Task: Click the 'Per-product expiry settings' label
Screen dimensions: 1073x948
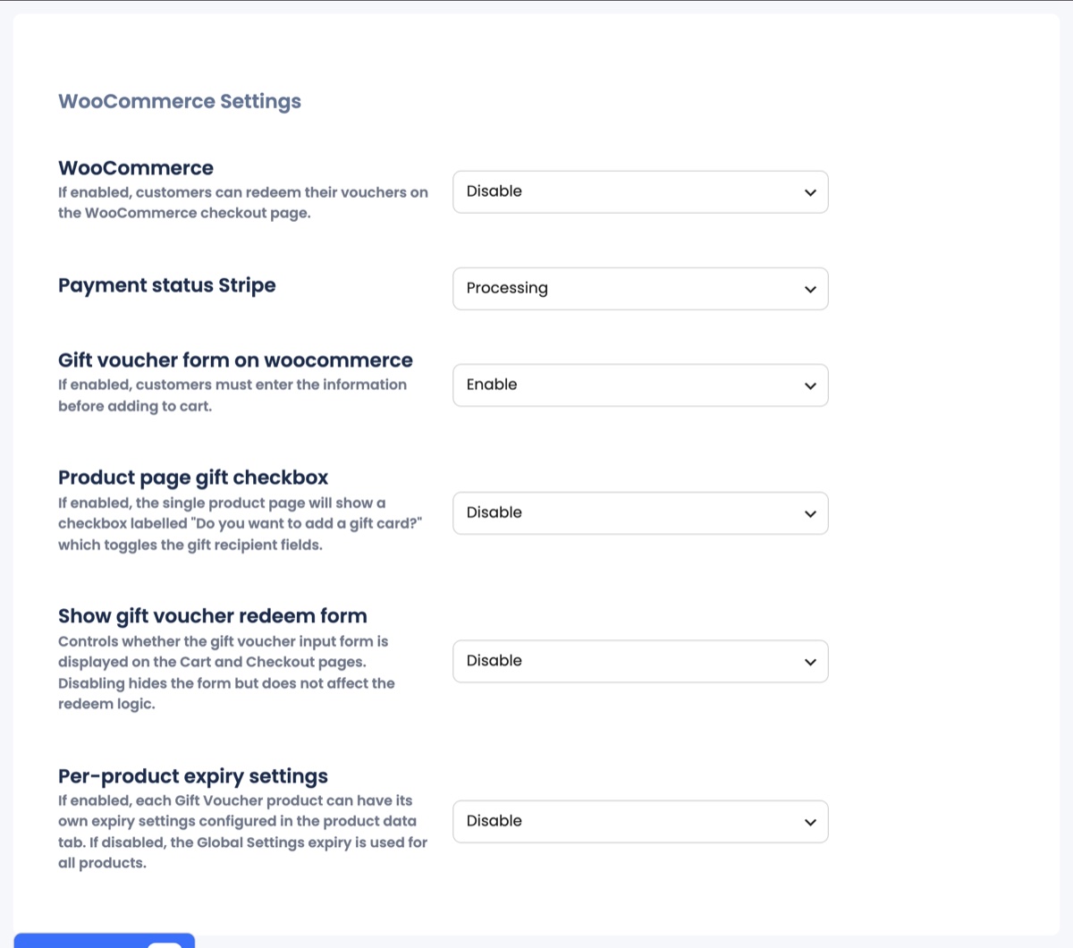Action: pyautogui.click(x=193, y=776)
